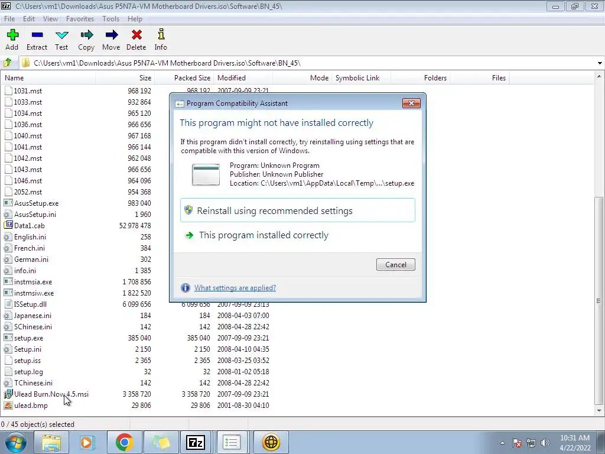Close the Program Compatibility Assistant dialog

tap(411, 103)
